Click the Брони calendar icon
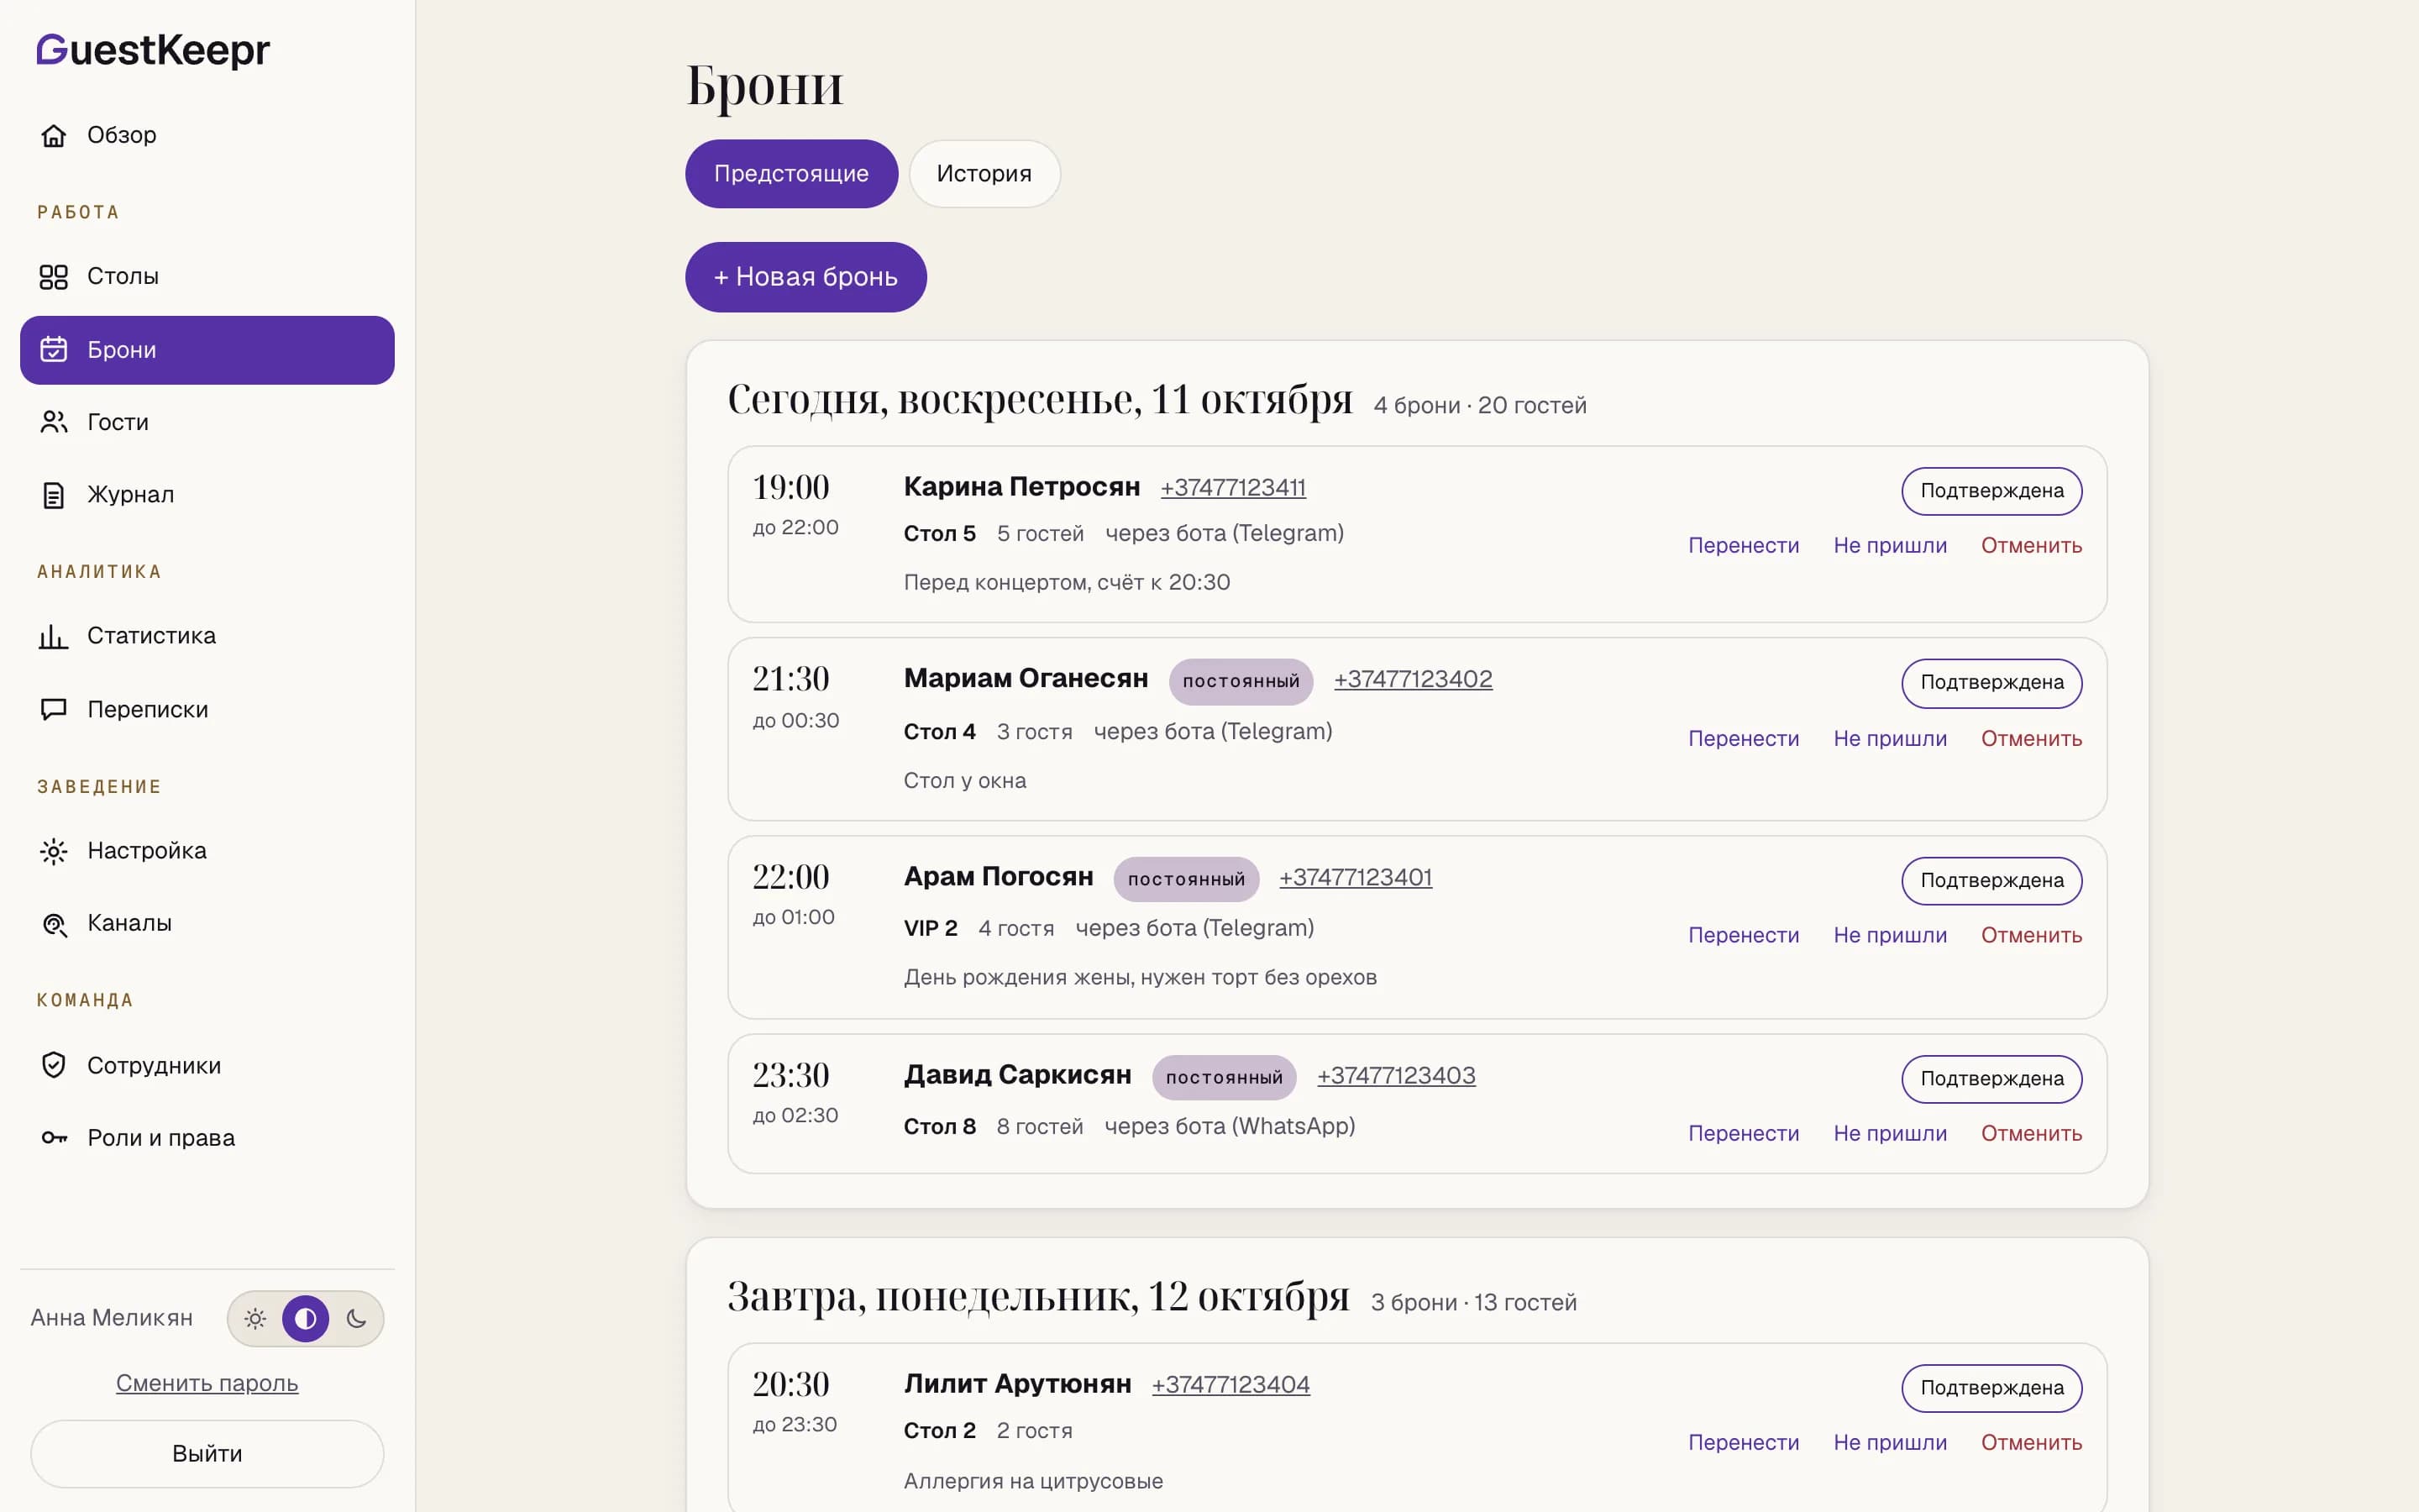 [x=54, y=350]
